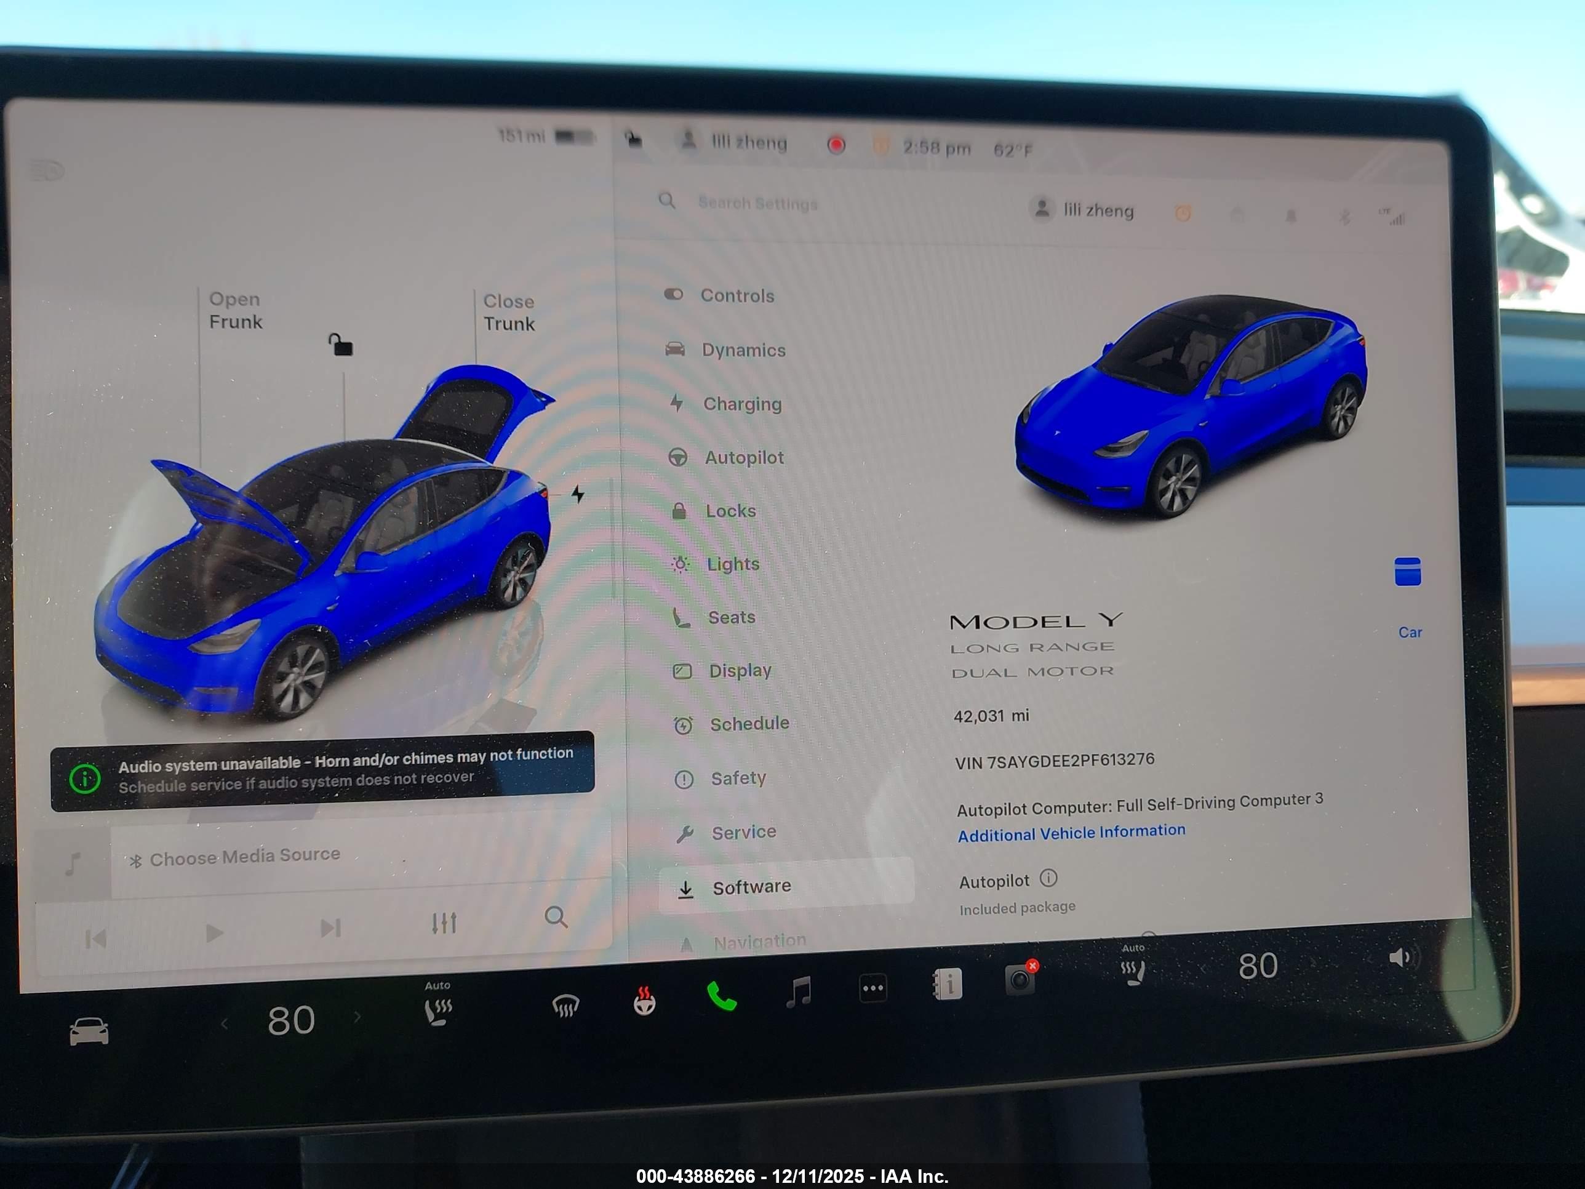Tap the music note media icon
This screenshot has height=1189, width=1585.
click(x=73, y=863)
